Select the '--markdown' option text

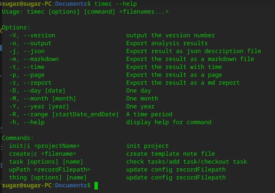41,59
